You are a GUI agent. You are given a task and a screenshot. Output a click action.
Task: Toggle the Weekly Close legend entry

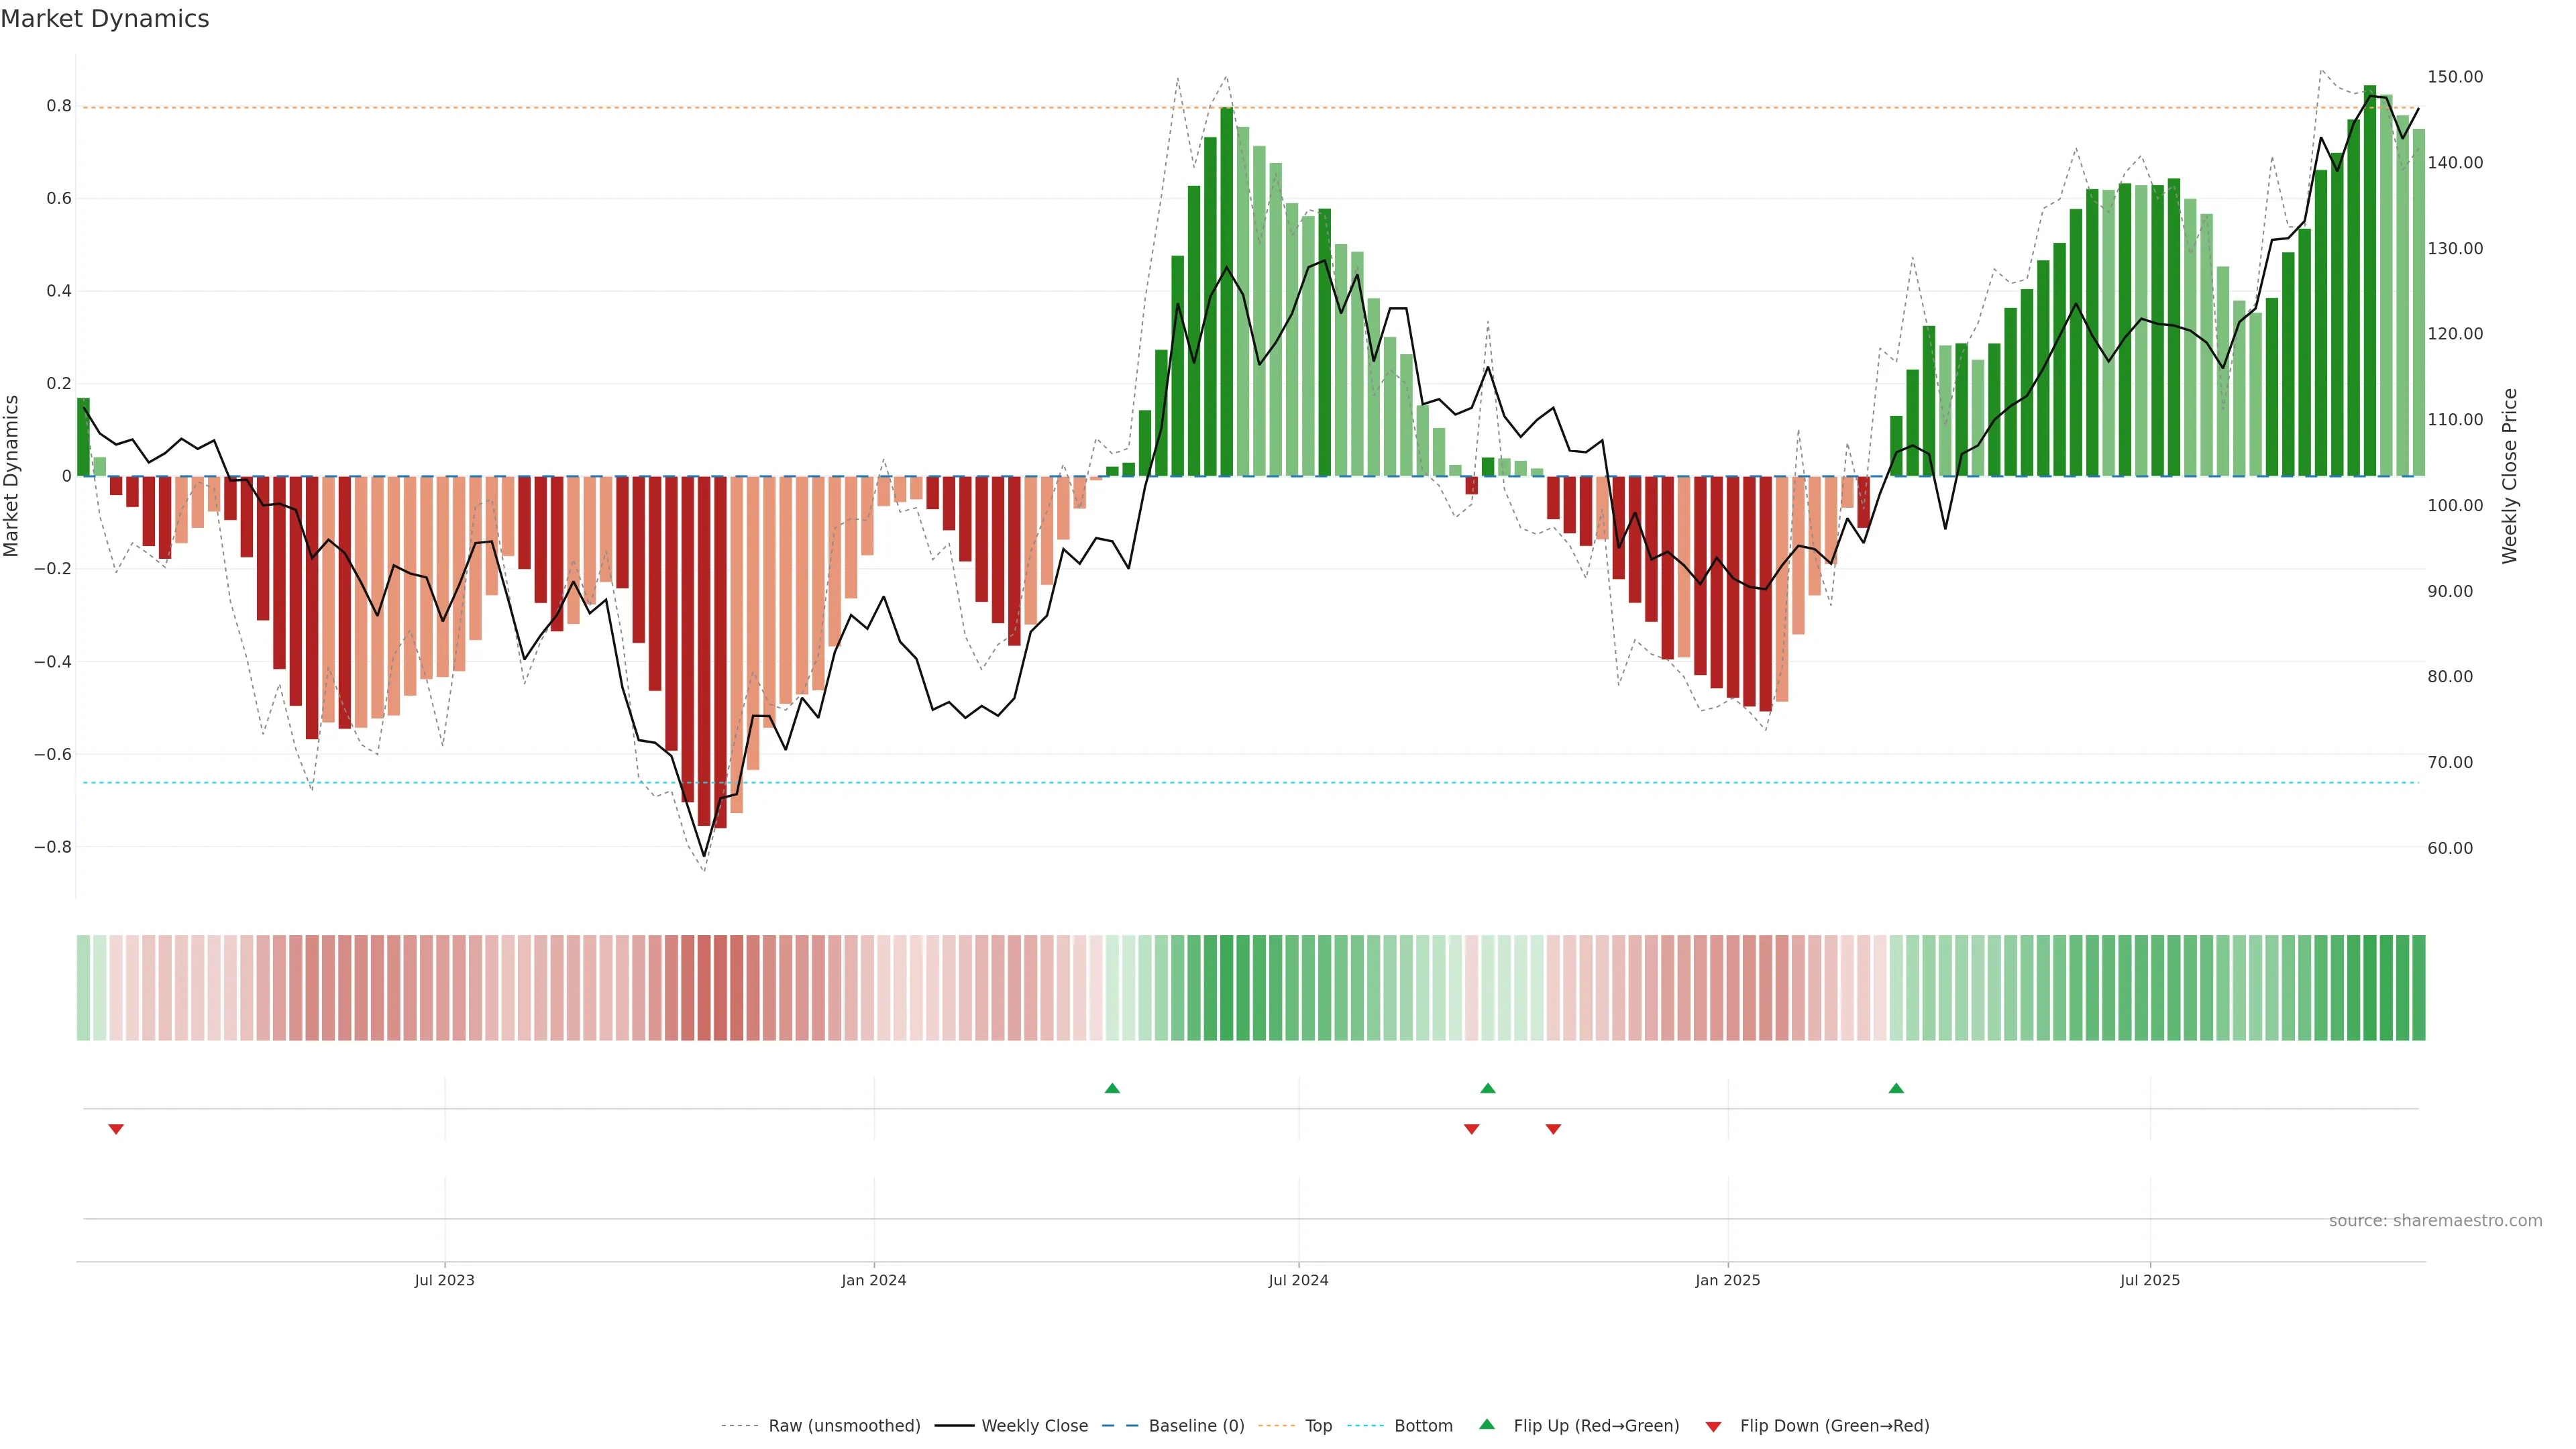1034,1426
